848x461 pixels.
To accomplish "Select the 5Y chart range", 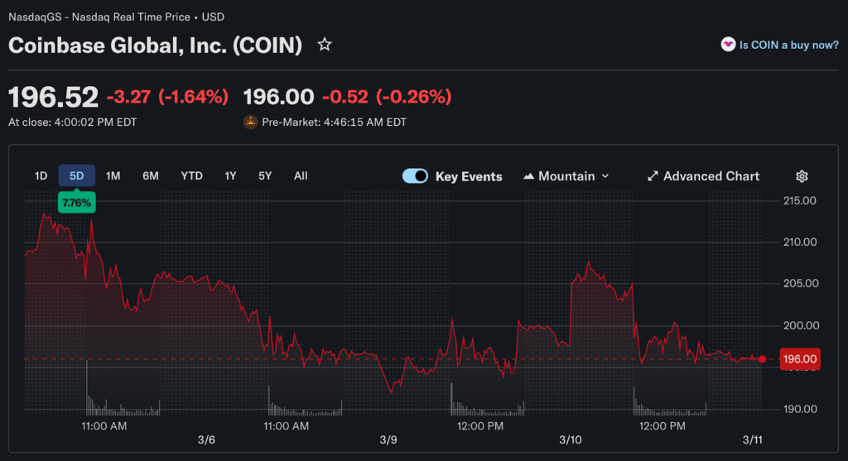I will coord(265,175).
